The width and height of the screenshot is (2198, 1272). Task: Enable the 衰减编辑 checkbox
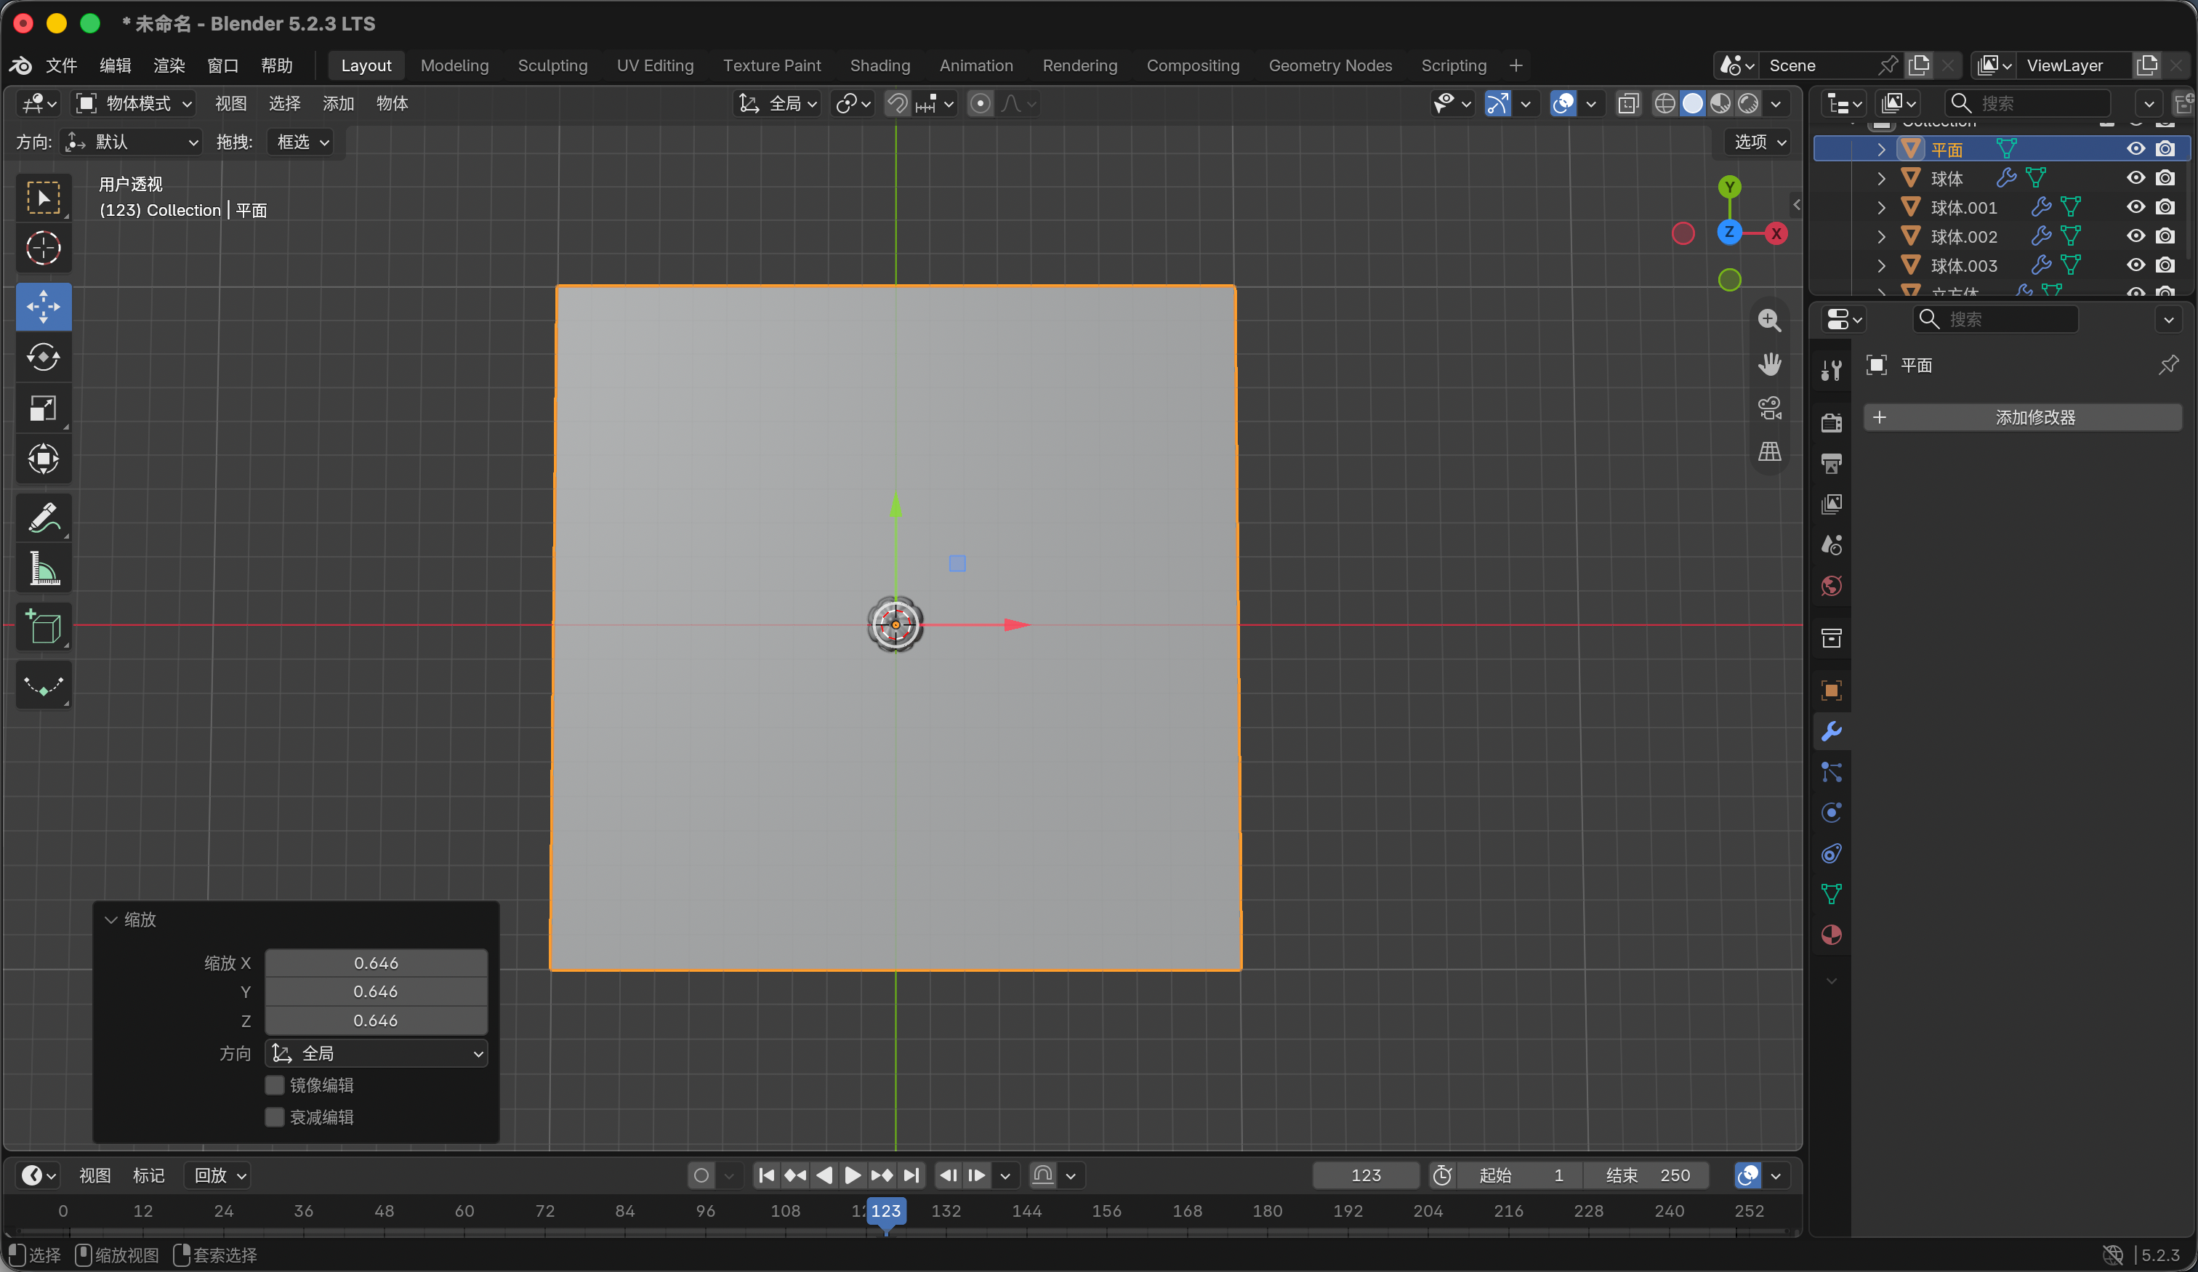tap(275, 1118)
